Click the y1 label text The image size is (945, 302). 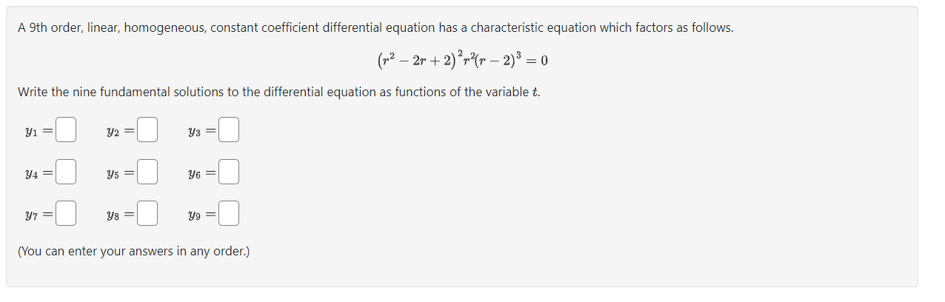click(x=30, y=132)
